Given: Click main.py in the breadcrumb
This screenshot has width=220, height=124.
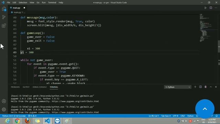Looking at the screenshot, I should tap(18, 12).
